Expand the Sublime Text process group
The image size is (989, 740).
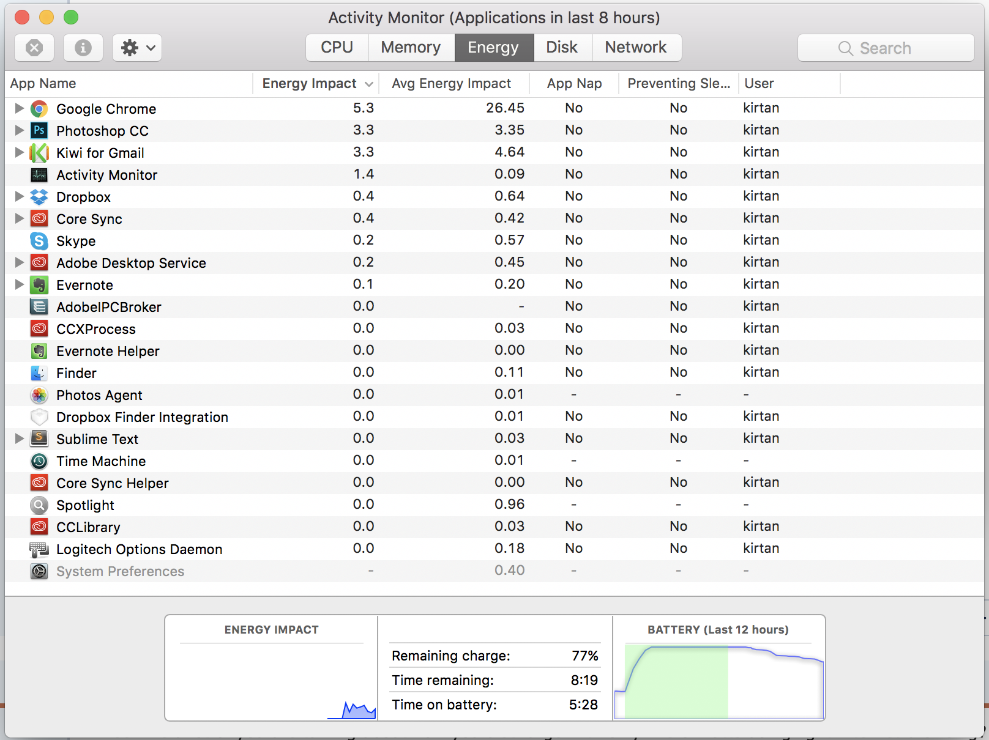19,438
